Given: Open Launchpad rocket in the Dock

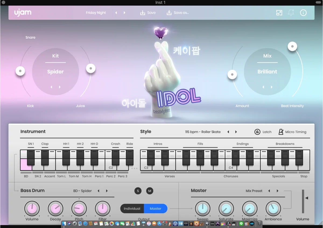Looking at the screenshot, I should pos(75,223).
